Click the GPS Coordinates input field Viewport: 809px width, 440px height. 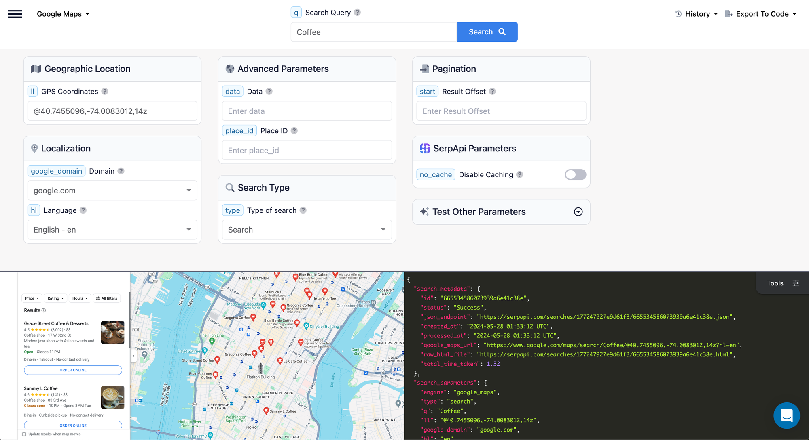tap(112, 111)
